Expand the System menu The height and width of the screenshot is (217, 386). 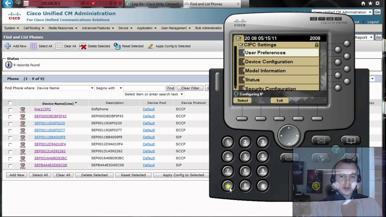pyautogui.click(x=11, y=28)
